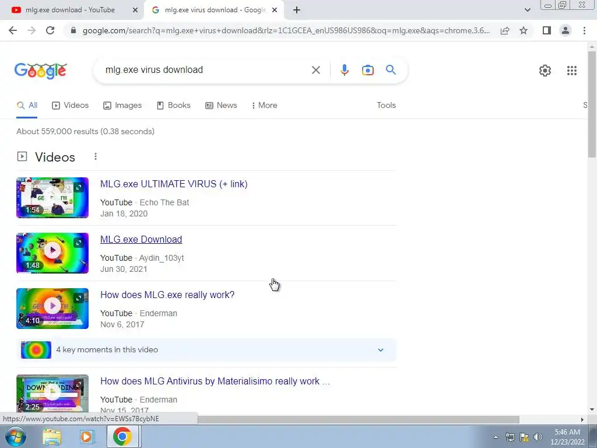Image resolution: width=597 pixels, height=448 pixels.
Task: Click the Videos section heading
Action: tap(55, 157)
